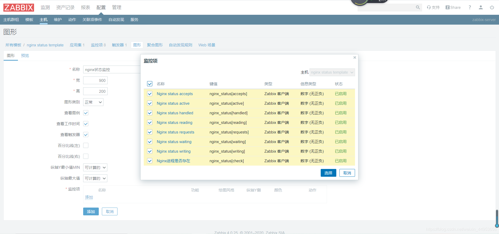Click the 选择 button in popup

(328, 173)
